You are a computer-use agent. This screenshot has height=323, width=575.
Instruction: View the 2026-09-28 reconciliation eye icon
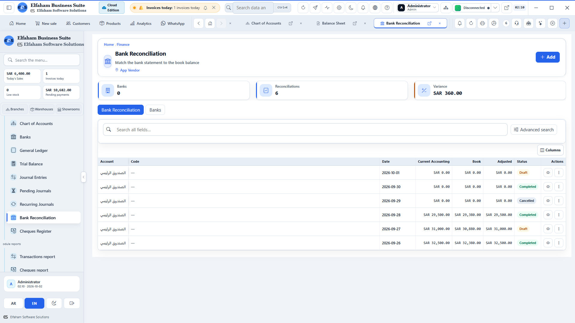point(548,215)
